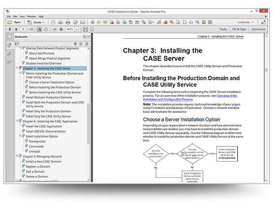
Task: Click the Delete page toolbar icon
Action: pos(111,22)
